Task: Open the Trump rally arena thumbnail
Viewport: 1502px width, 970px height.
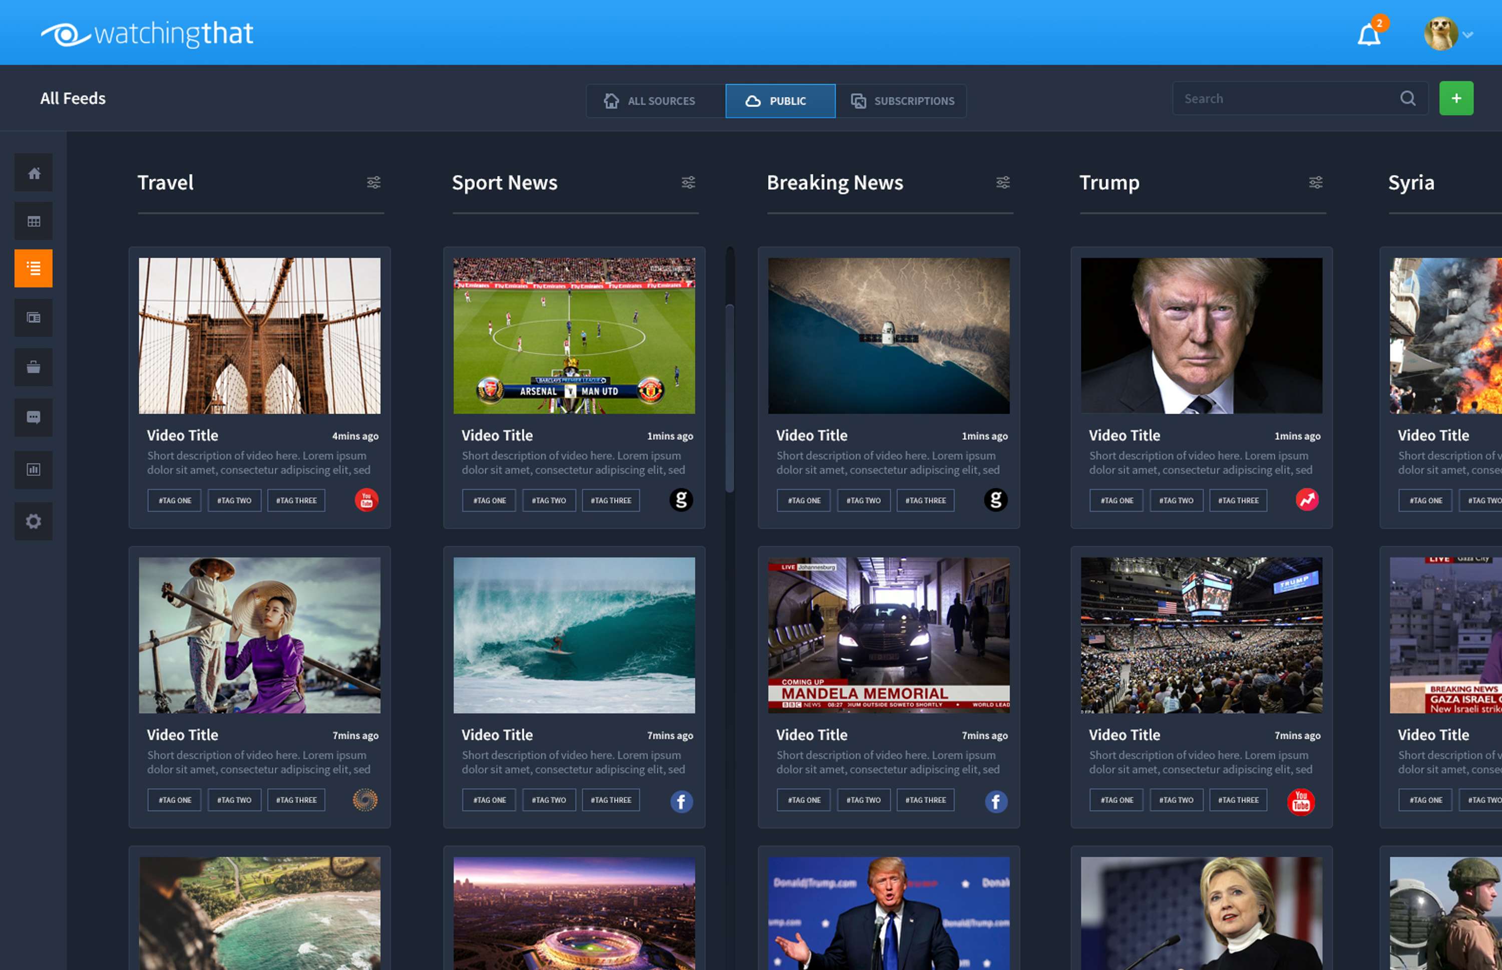Action: 1202,635
